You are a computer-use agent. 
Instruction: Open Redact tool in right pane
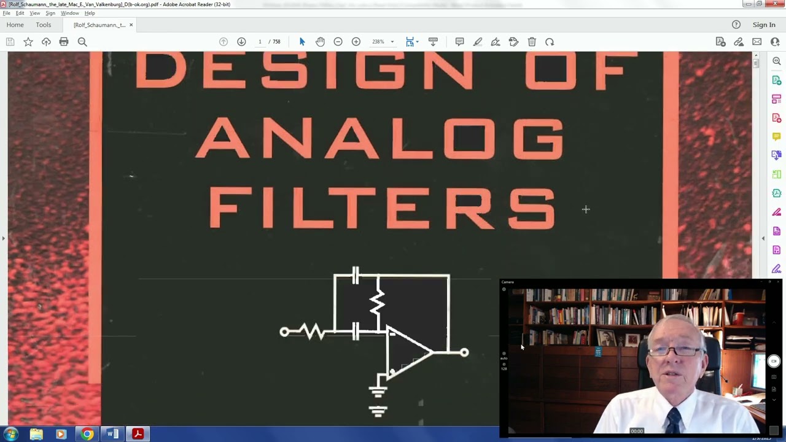pyautogui.click(x=777, y=212)
